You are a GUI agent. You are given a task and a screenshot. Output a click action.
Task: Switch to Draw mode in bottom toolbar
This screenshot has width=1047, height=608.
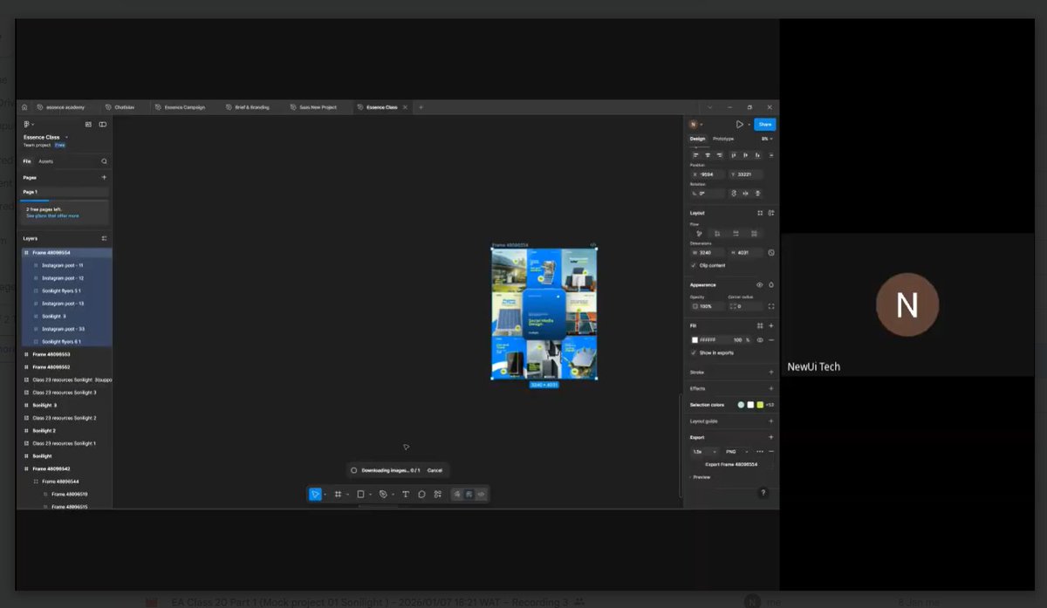coord(457,495)
